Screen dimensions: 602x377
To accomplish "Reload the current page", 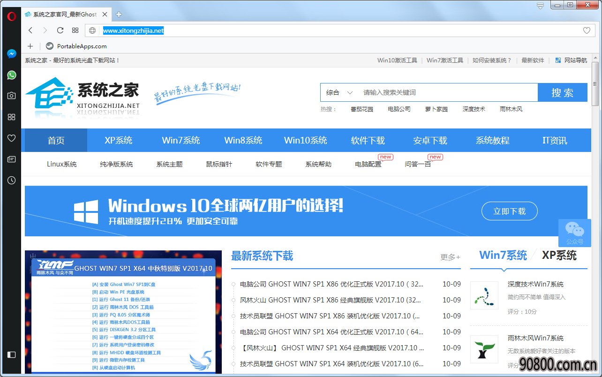I will click(60, 30).
